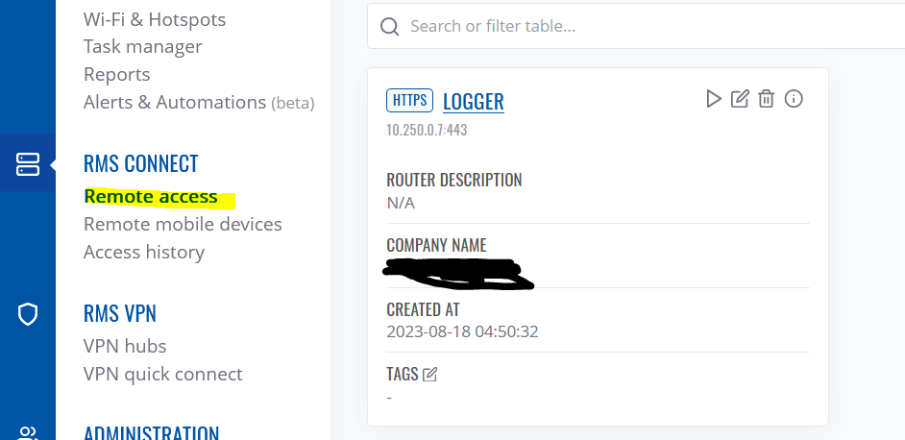This screenshot has height=440, width=905.
Task: Open Remote mobile devices page
Action: (x=183, y=224)
